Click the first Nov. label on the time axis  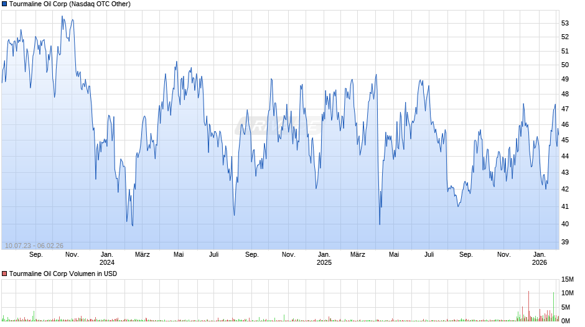pyautogui.click(x=72, y=254)
